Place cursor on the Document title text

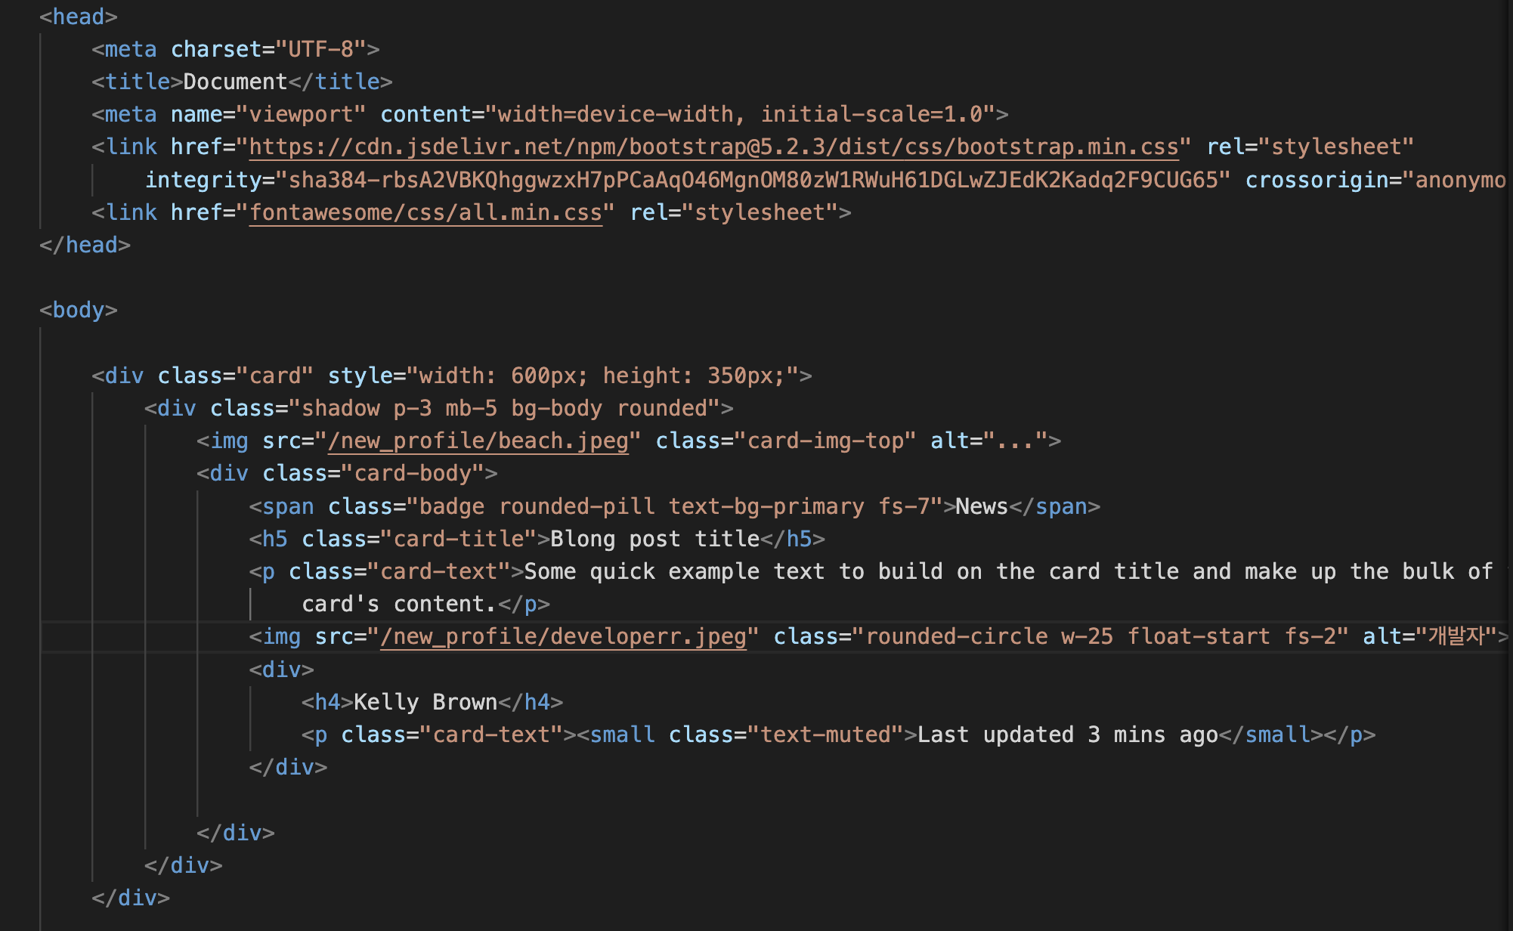click(235, 82)
